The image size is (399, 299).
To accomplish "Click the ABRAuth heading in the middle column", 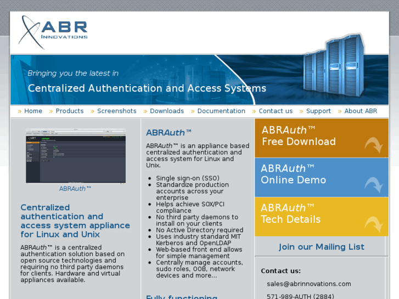I will coord(168,133).
